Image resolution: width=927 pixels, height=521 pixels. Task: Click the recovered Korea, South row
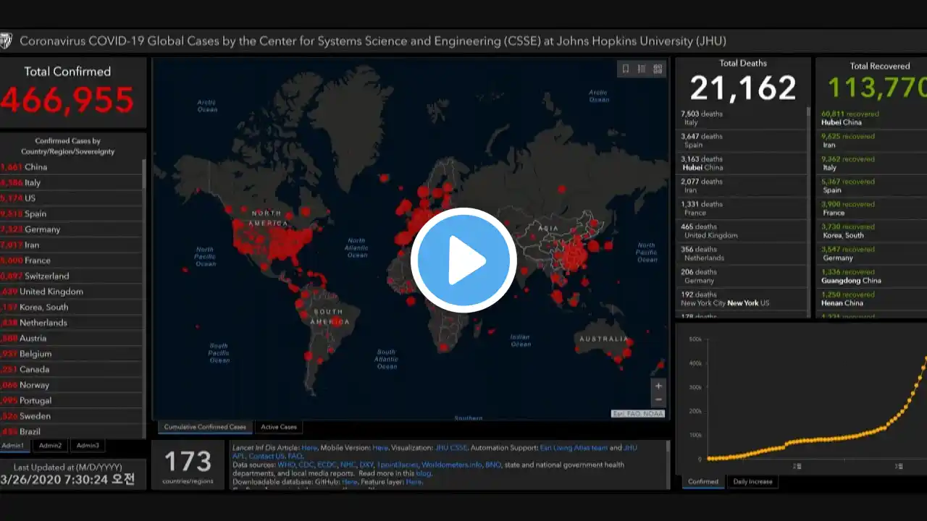[x=872, y=231]
